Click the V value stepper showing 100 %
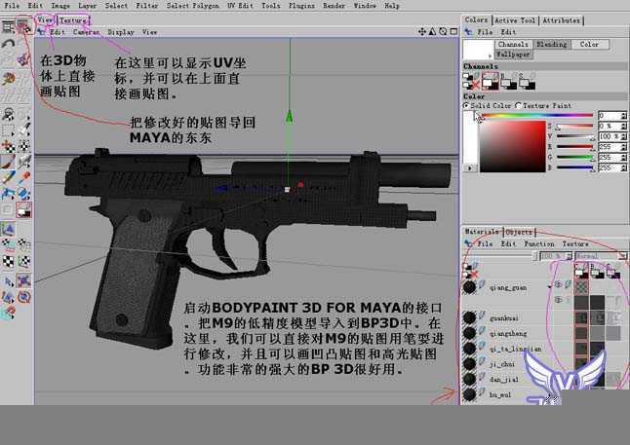Screen dimensions: 630x445 (623, 136)
